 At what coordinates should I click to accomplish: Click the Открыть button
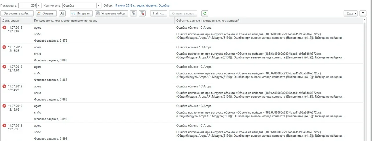click(46, 13)
